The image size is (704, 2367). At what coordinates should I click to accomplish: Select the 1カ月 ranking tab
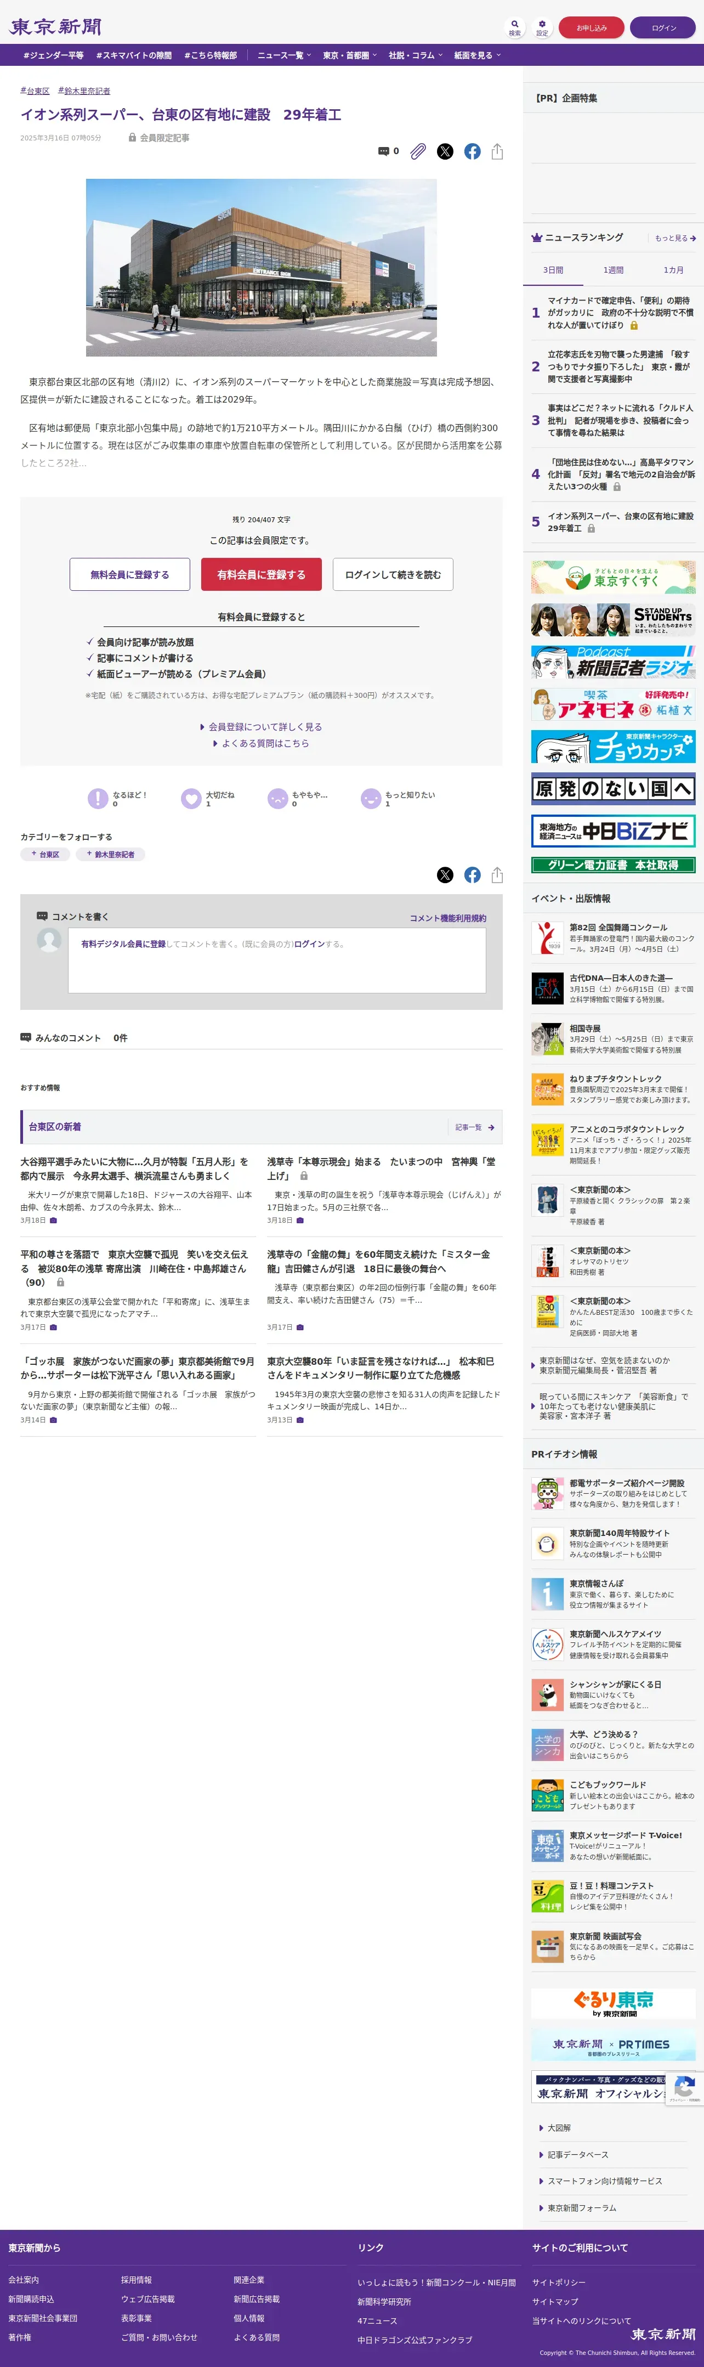[674, 270]
